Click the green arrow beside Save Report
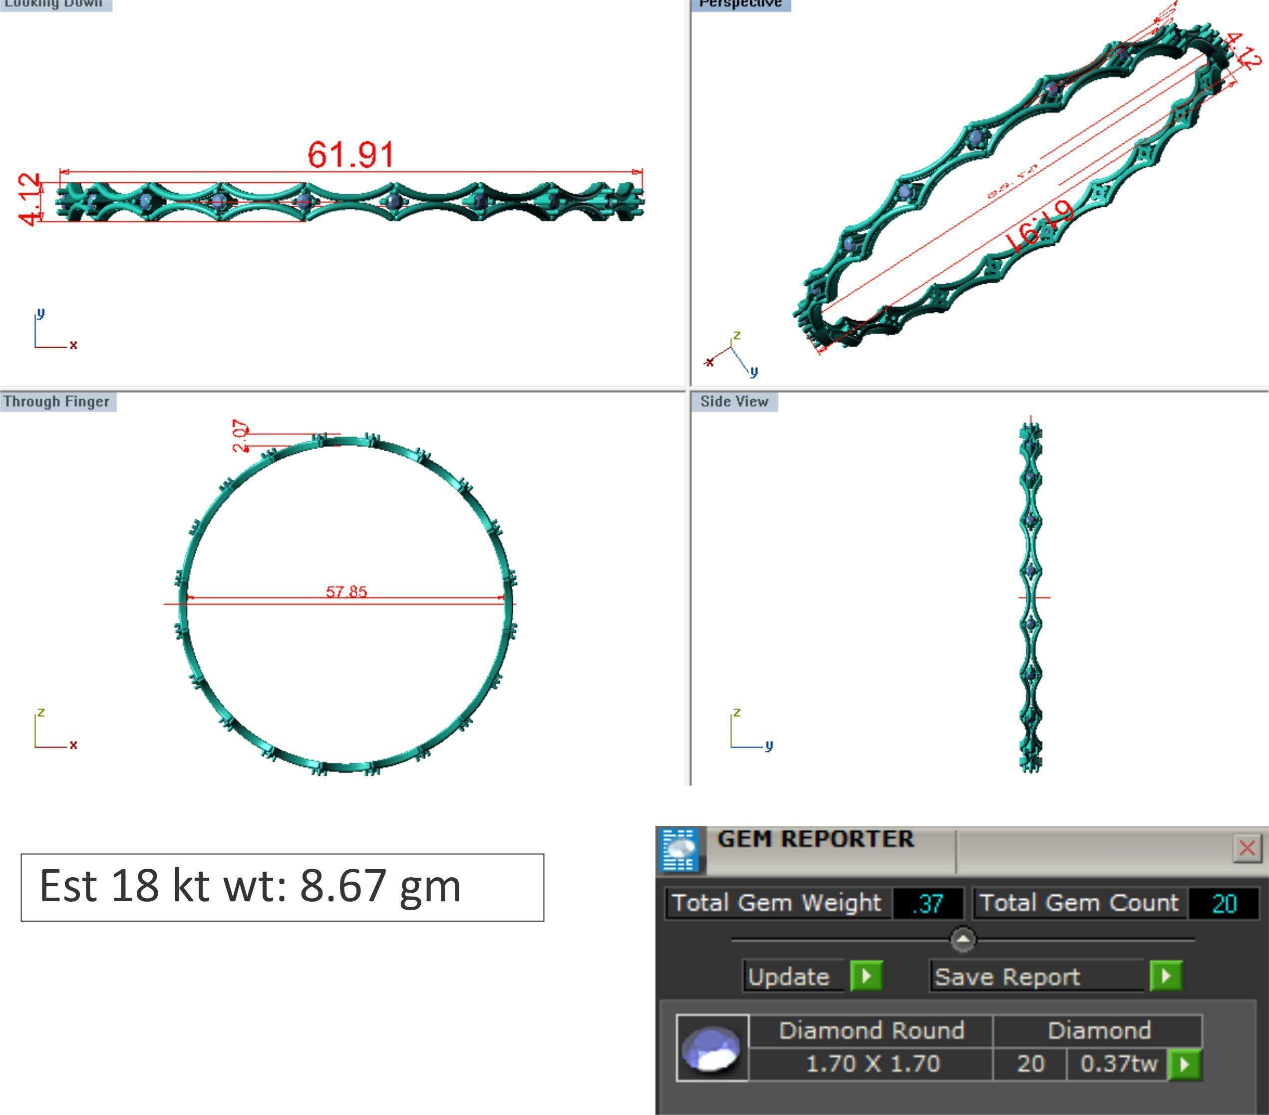 tap(1166, 976)
